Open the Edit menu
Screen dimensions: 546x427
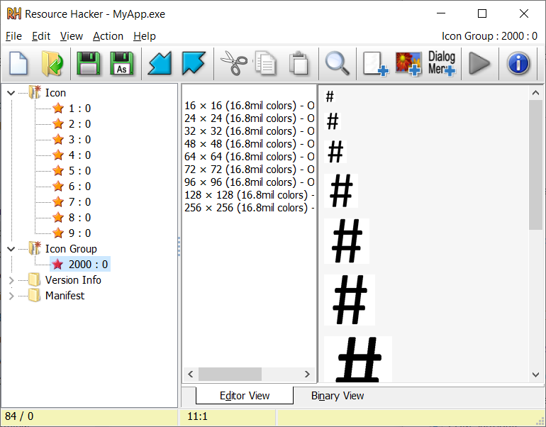[41, 36]
